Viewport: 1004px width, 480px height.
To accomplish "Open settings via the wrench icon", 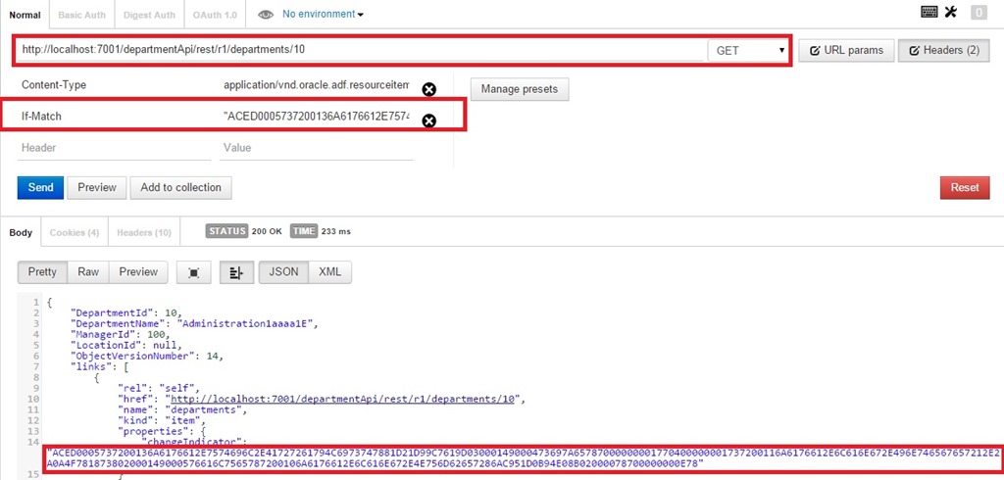I will click(x=949, y=13).
